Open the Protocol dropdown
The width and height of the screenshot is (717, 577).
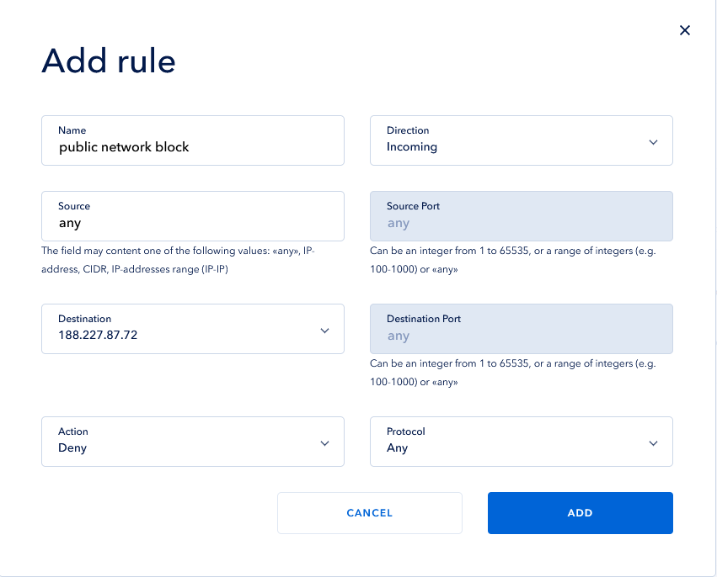click(x=521, y=442)
